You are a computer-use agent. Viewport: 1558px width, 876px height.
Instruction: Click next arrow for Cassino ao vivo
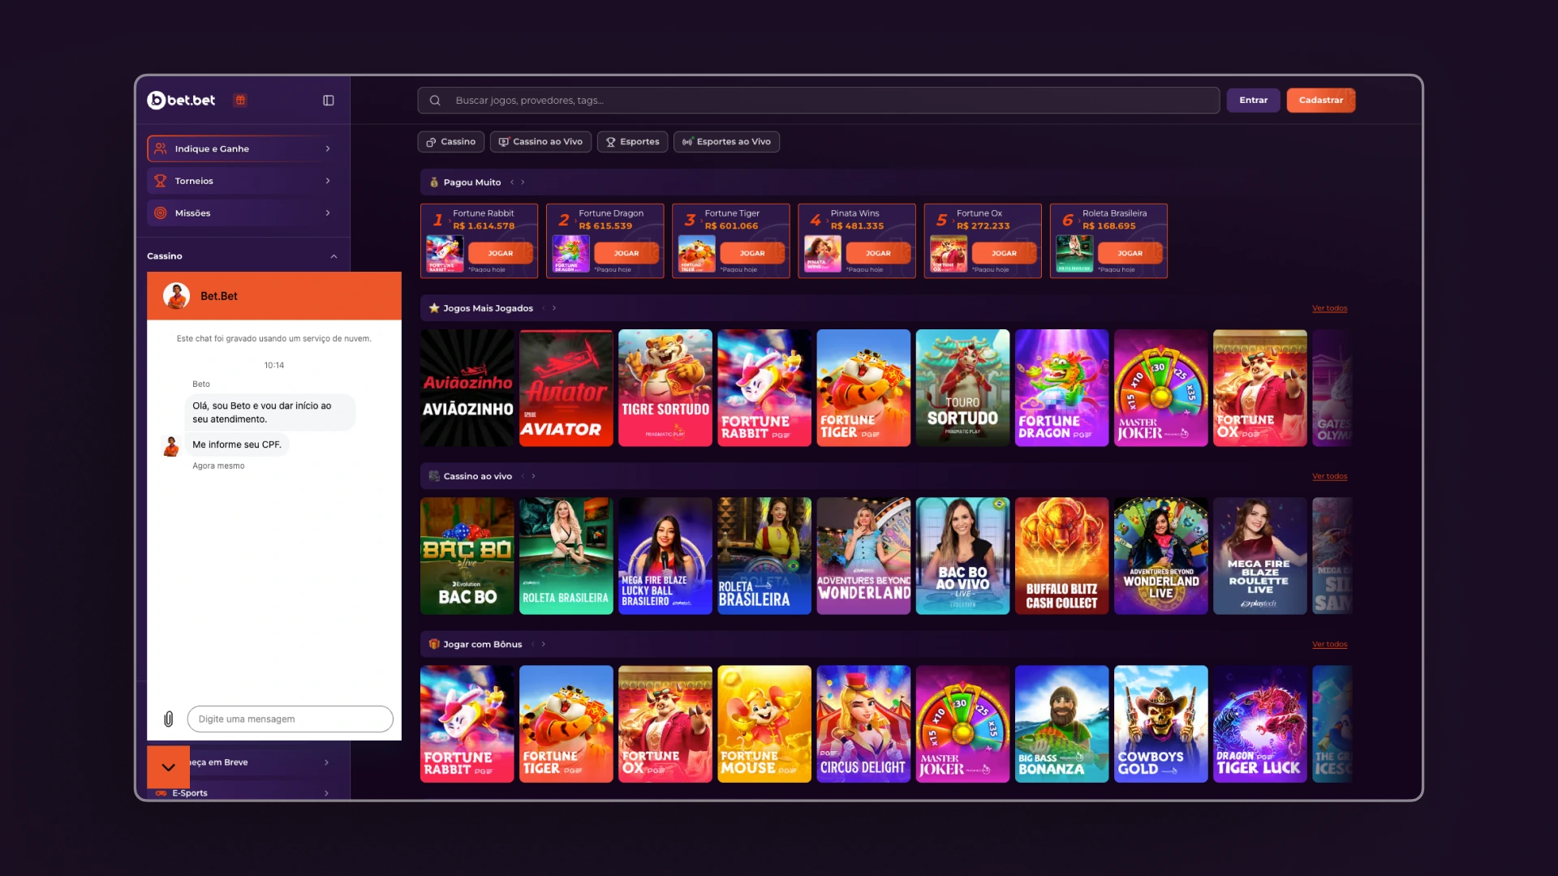533,476
